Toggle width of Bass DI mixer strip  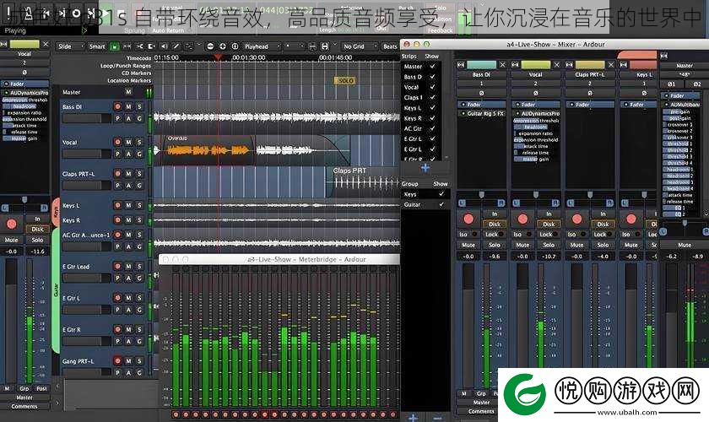[461, 65]
